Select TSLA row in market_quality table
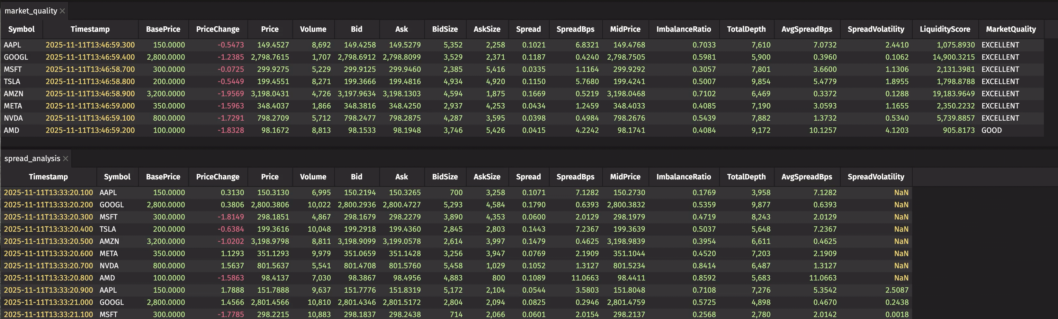Image resolution: width=1058 pixels, height=319 pixels. (12, 82)
